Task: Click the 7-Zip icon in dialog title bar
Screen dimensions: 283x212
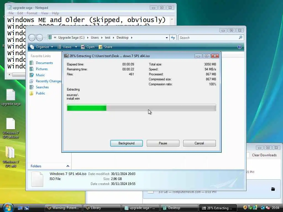Action: click(x=66, y=56)
